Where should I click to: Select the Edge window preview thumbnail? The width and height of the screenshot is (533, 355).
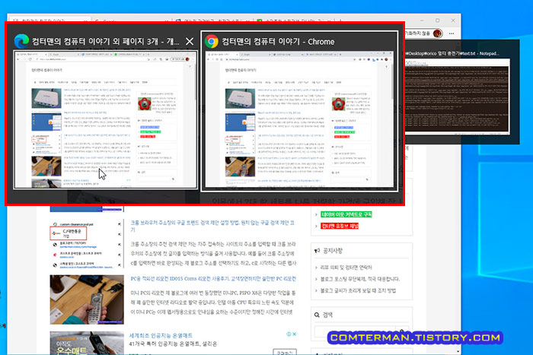click(106, 119)
